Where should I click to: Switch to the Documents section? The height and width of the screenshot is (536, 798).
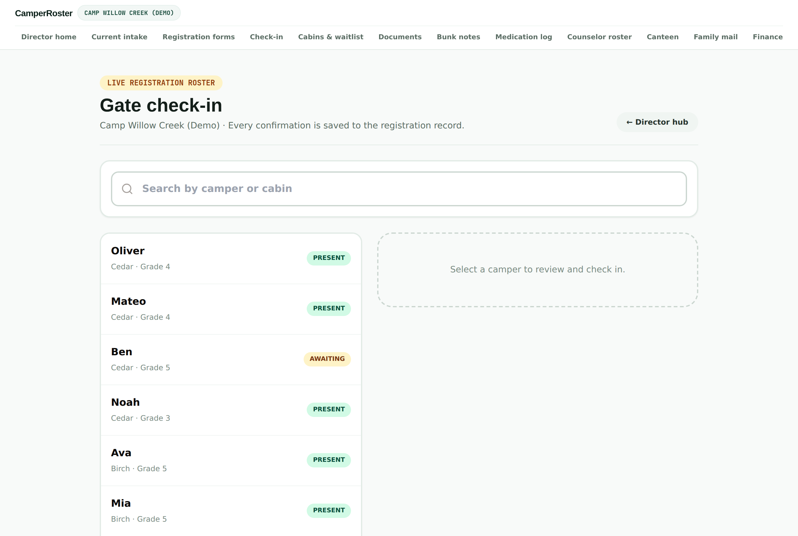tap(400, 37)
